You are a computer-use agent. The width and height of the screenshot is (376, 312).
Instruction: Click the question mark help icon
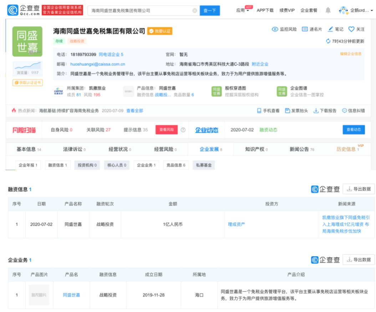coord(183,130)
